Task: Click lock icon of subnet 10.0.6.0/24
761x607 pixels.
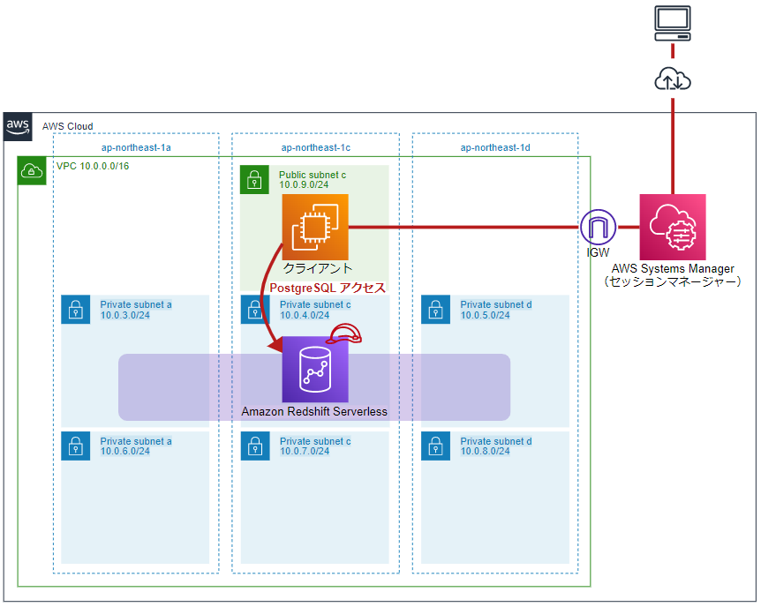Action: (76, 446)
